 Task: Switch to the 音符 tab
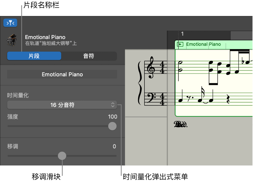[x=89, y=56]
